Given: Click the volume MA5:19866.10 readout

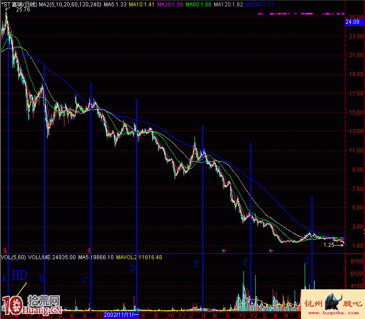Looking at the screenshot, I should click(96, 257).
